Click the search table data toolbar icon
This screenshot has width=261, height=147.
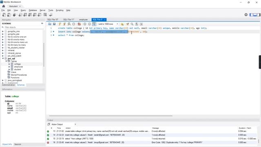pyautogui.click(x=45, y=15)
